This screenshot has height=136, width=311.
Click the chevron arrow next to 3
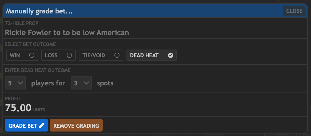86,83
